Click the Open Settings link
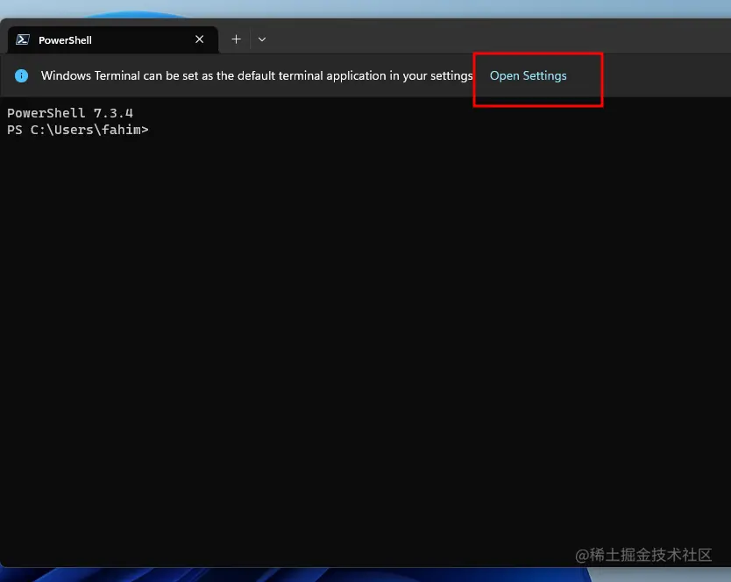 [529, 75]
